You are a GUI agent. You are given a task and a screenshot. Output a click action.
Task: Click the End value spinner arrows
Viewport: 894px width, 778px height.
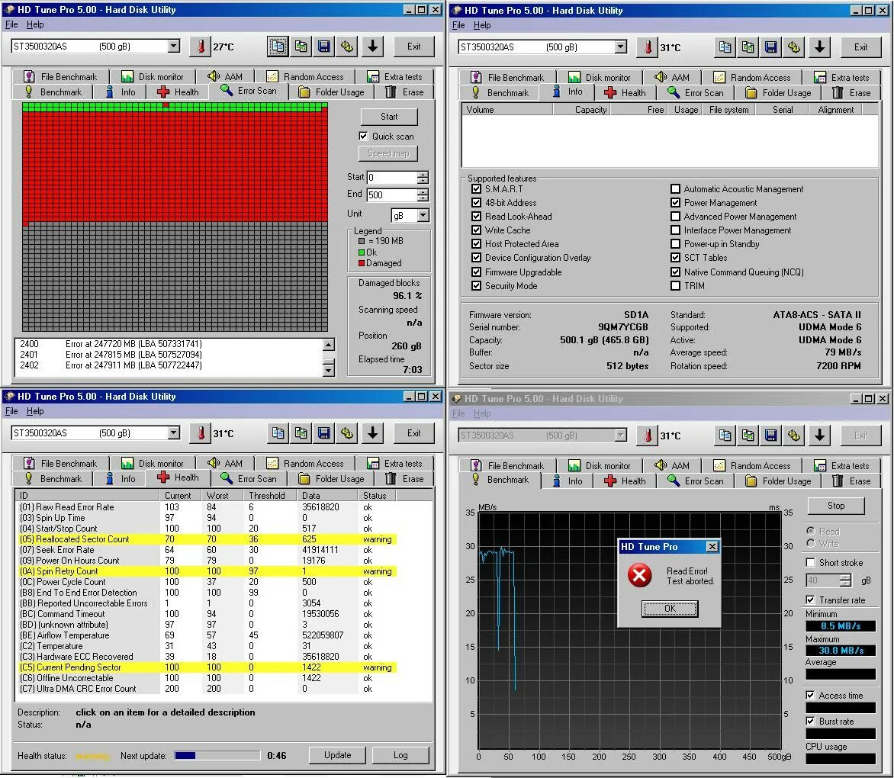423,195
